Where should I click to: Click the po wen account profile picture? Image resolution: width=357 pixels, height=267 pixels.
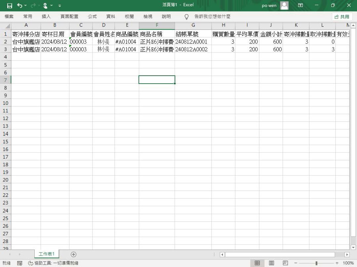(x=284, y=6)
